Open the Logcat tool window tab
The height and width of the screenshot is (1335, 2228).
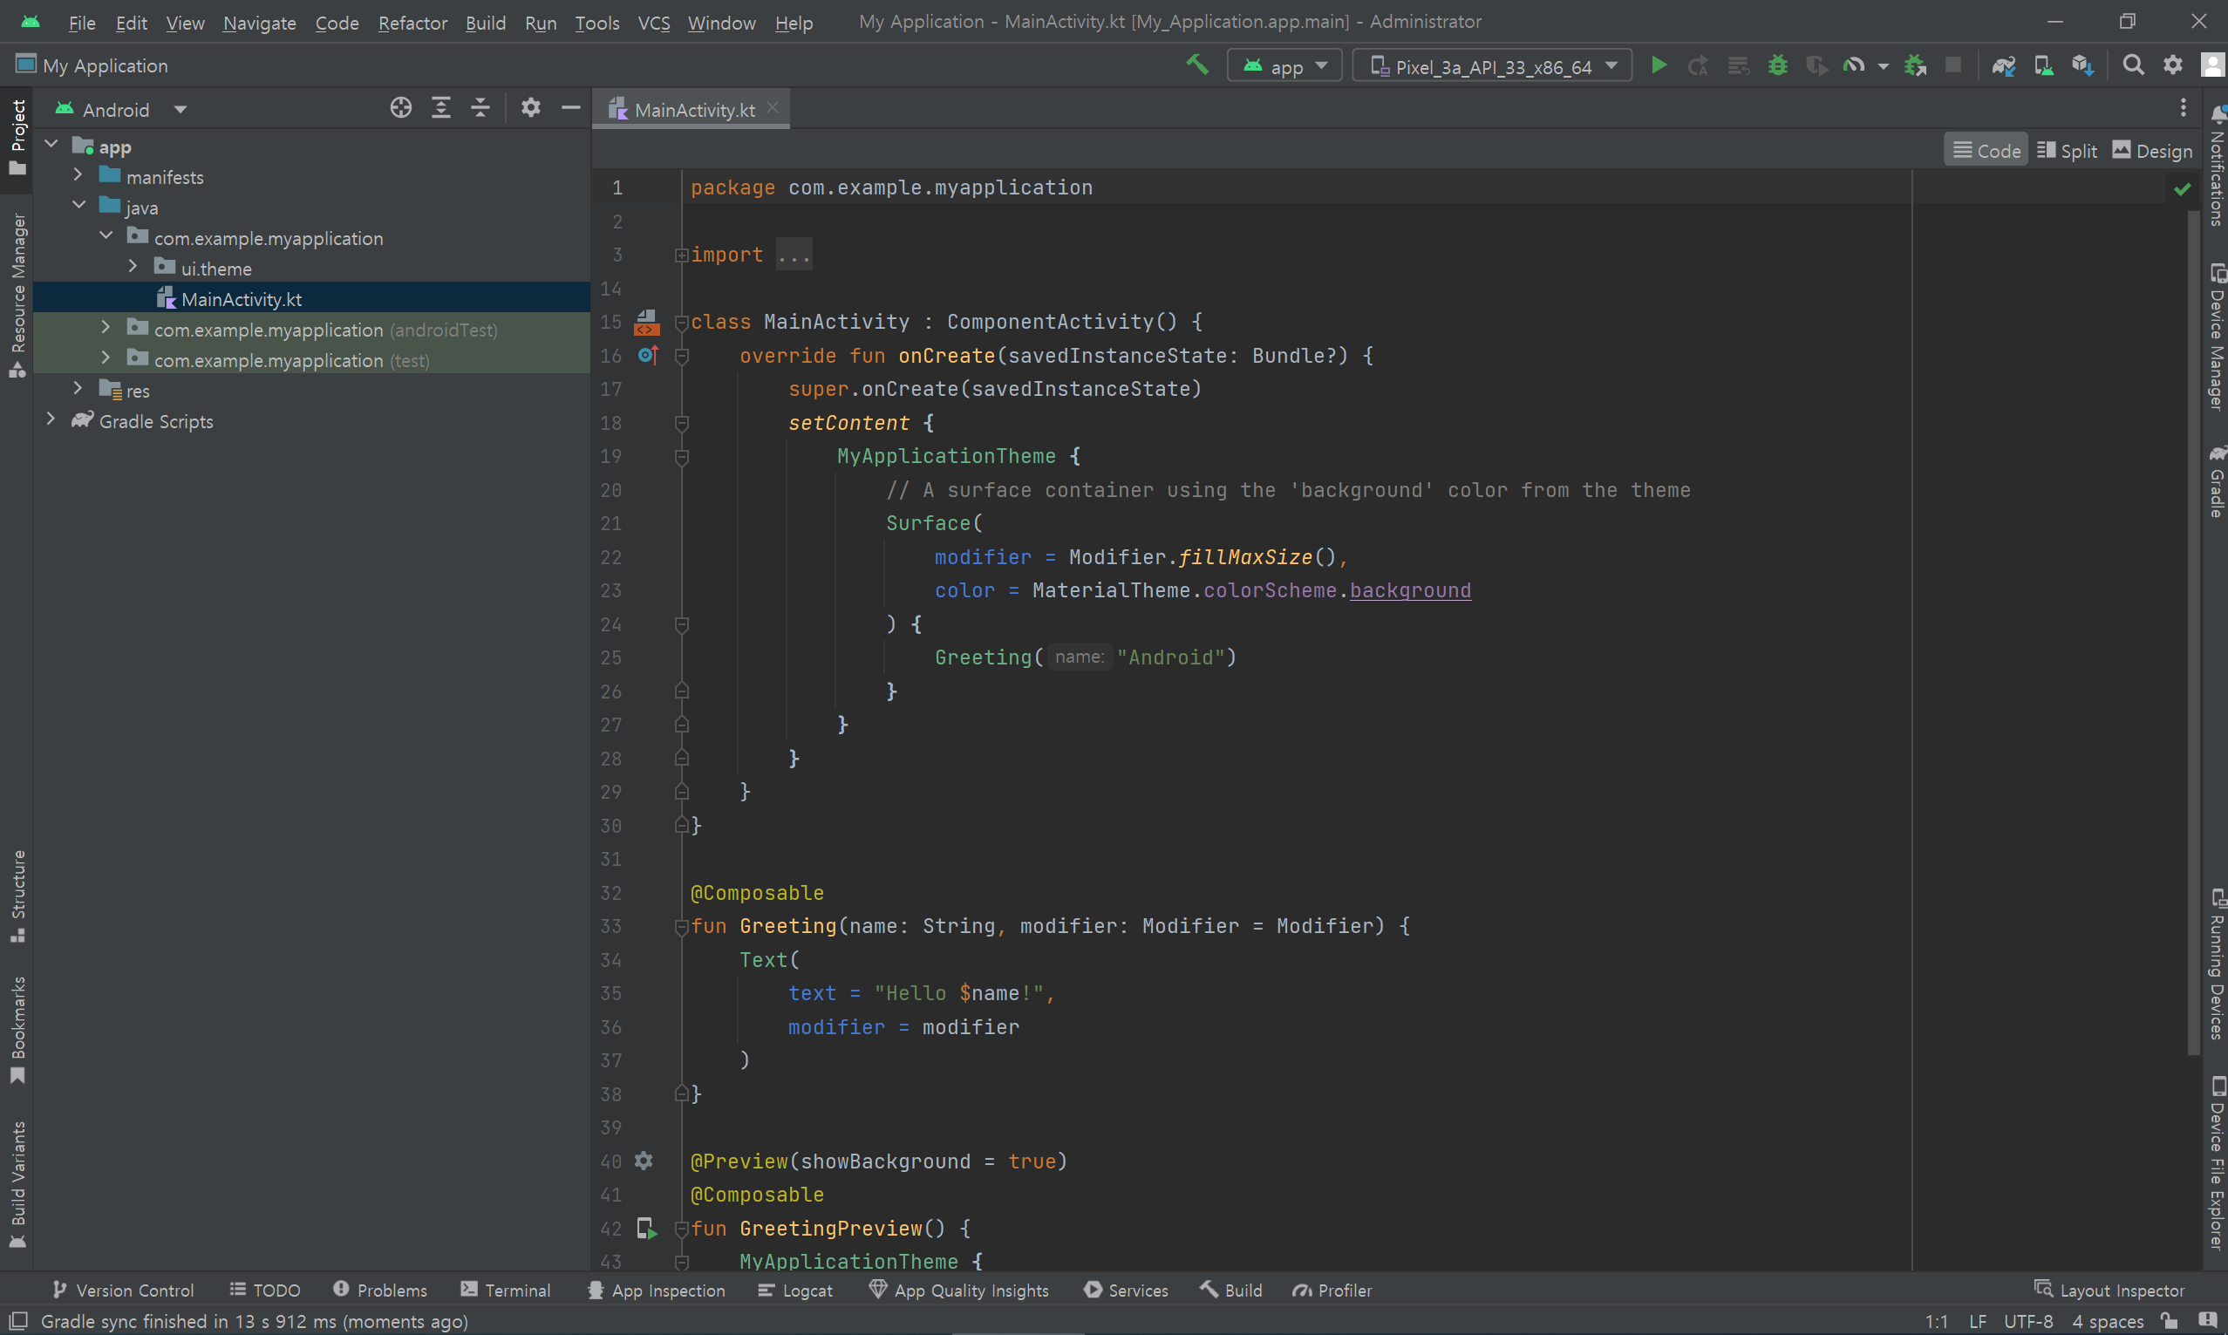point(795,1290)
